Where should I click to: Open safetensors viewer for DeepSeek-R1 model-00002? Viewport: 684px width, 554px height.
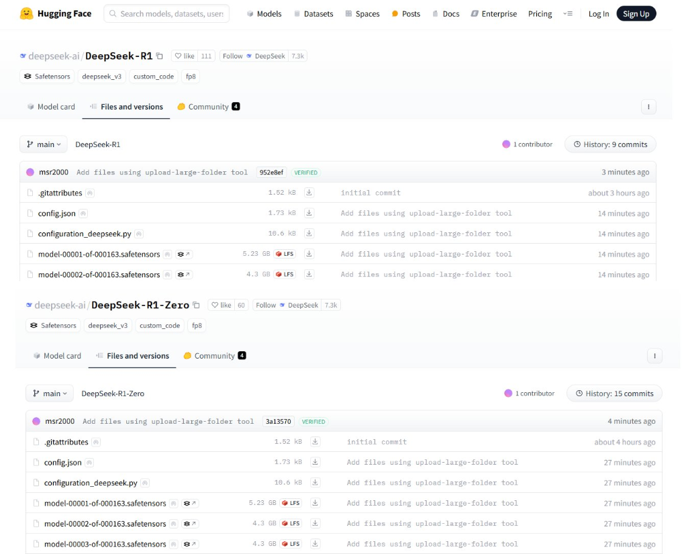pos(184,275)
